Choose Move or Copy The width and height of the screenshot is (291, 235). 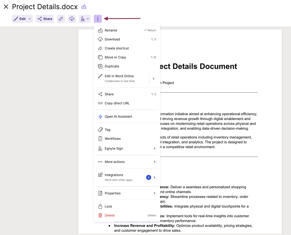tap(127, 57)
